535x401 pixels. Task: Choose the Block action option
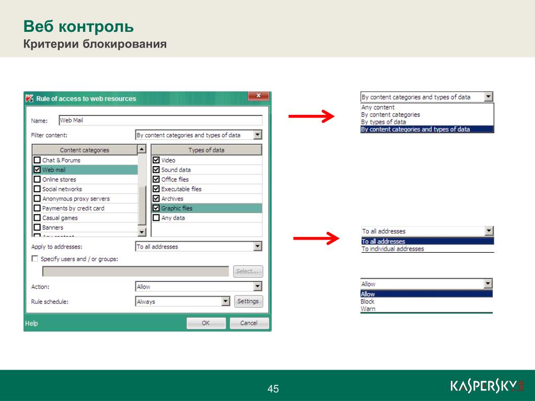click(426, 301)
